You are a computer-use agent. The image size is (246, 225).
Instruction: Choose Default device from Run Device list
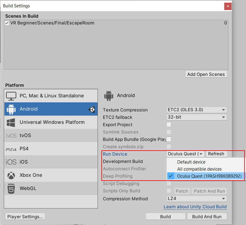(x=205, y=162)
